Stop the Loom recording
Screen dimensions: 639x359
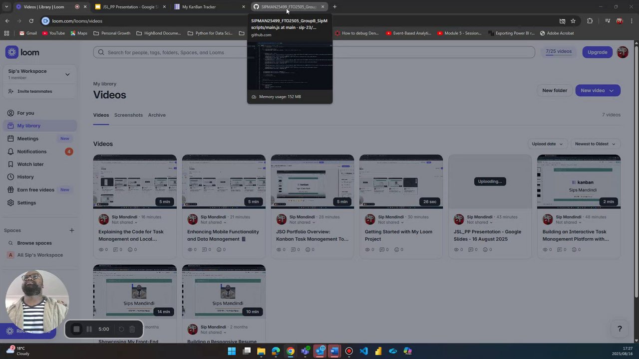[76, 329]
